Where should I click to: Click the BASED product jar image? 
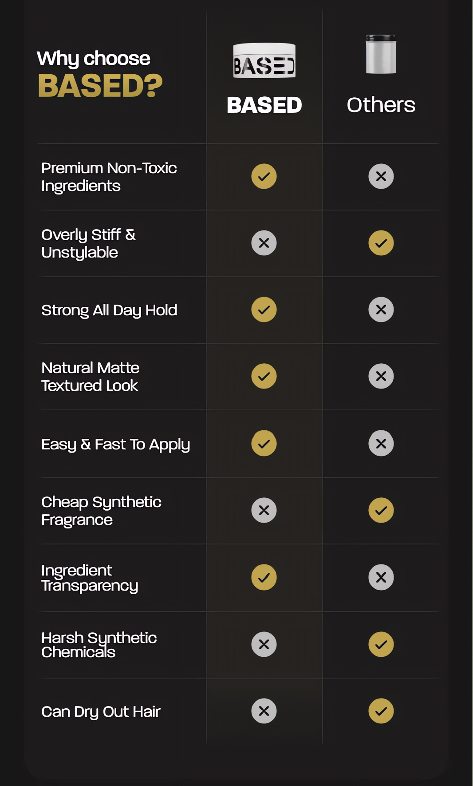(264, 60)
